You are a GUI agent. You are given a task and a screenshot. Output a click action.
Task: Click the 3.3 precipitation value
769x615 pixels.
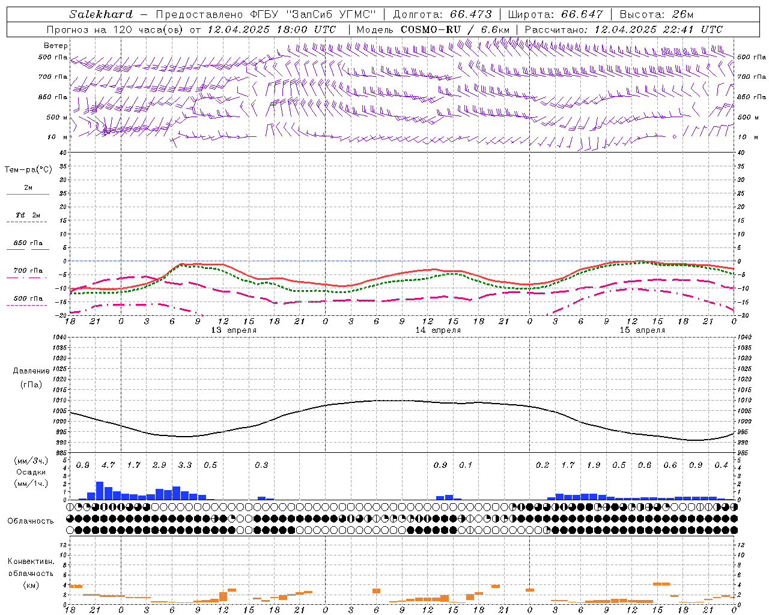[185, 465]
